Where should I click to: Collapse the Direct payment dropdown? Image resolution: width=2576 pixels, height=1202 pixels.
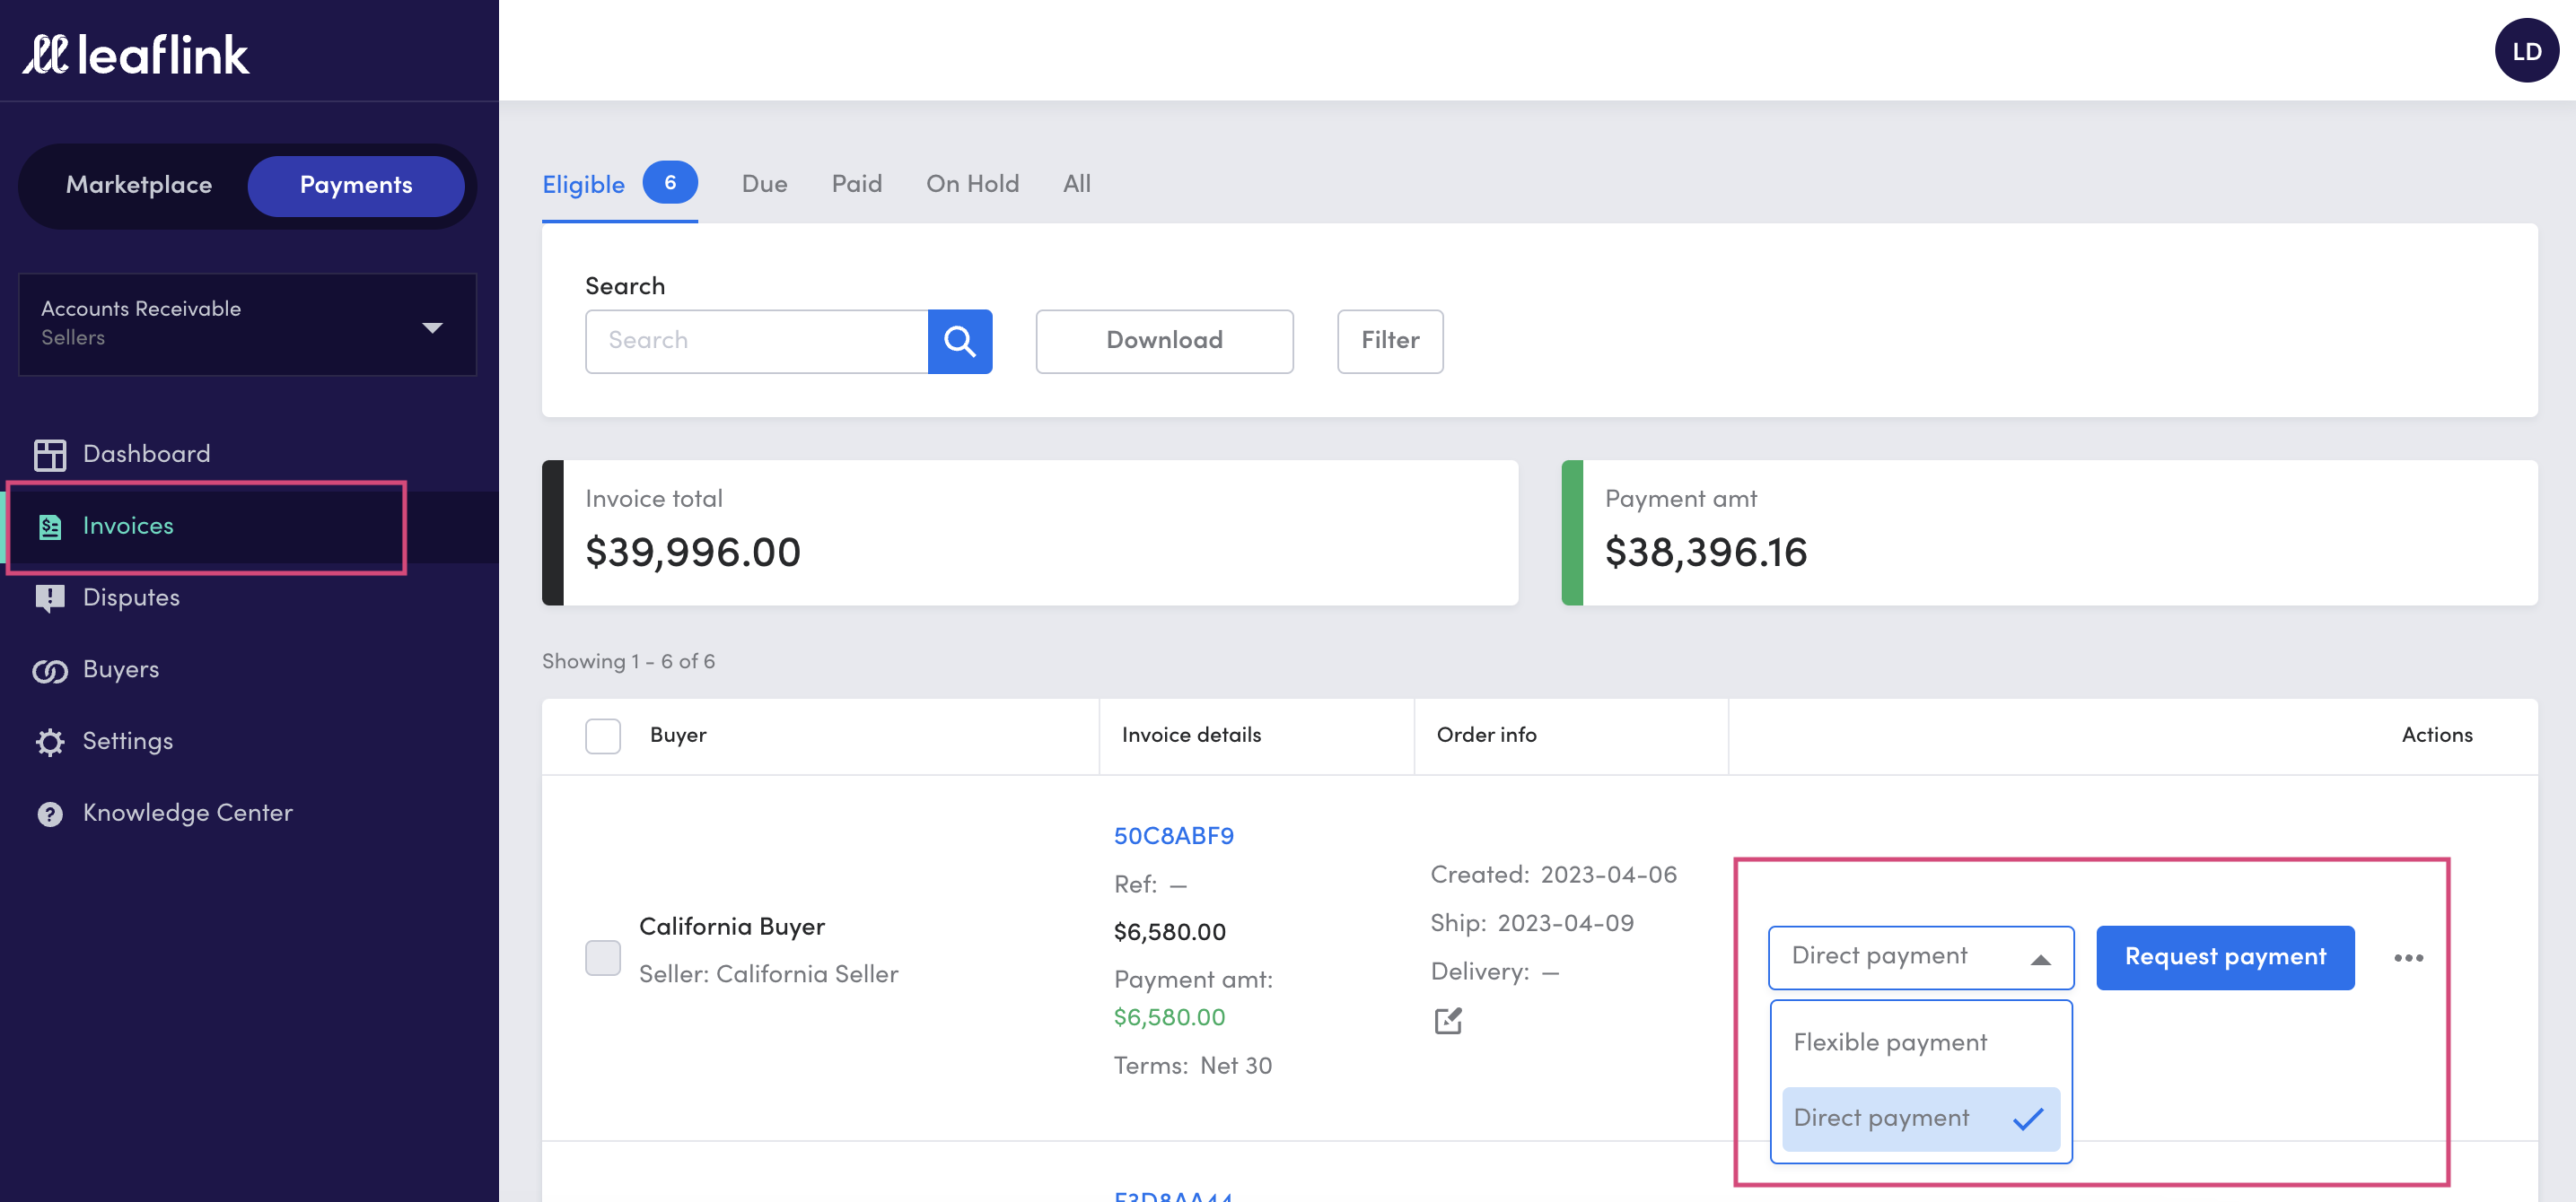tap(1920, 957)
